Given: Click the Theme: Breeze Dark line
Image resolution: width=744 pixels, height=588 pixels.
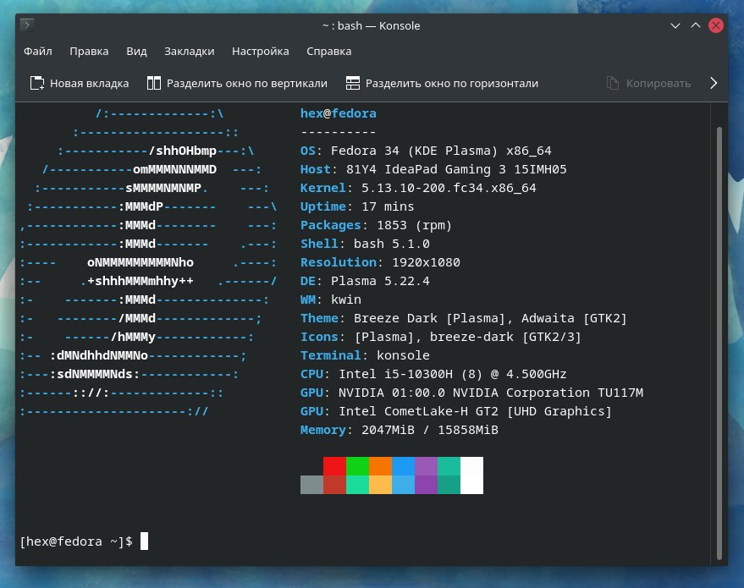Looking at the screenshot, I should point(464,318).
